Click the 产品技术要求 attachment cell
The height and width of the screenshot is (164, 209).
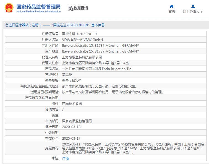(72, 104)
